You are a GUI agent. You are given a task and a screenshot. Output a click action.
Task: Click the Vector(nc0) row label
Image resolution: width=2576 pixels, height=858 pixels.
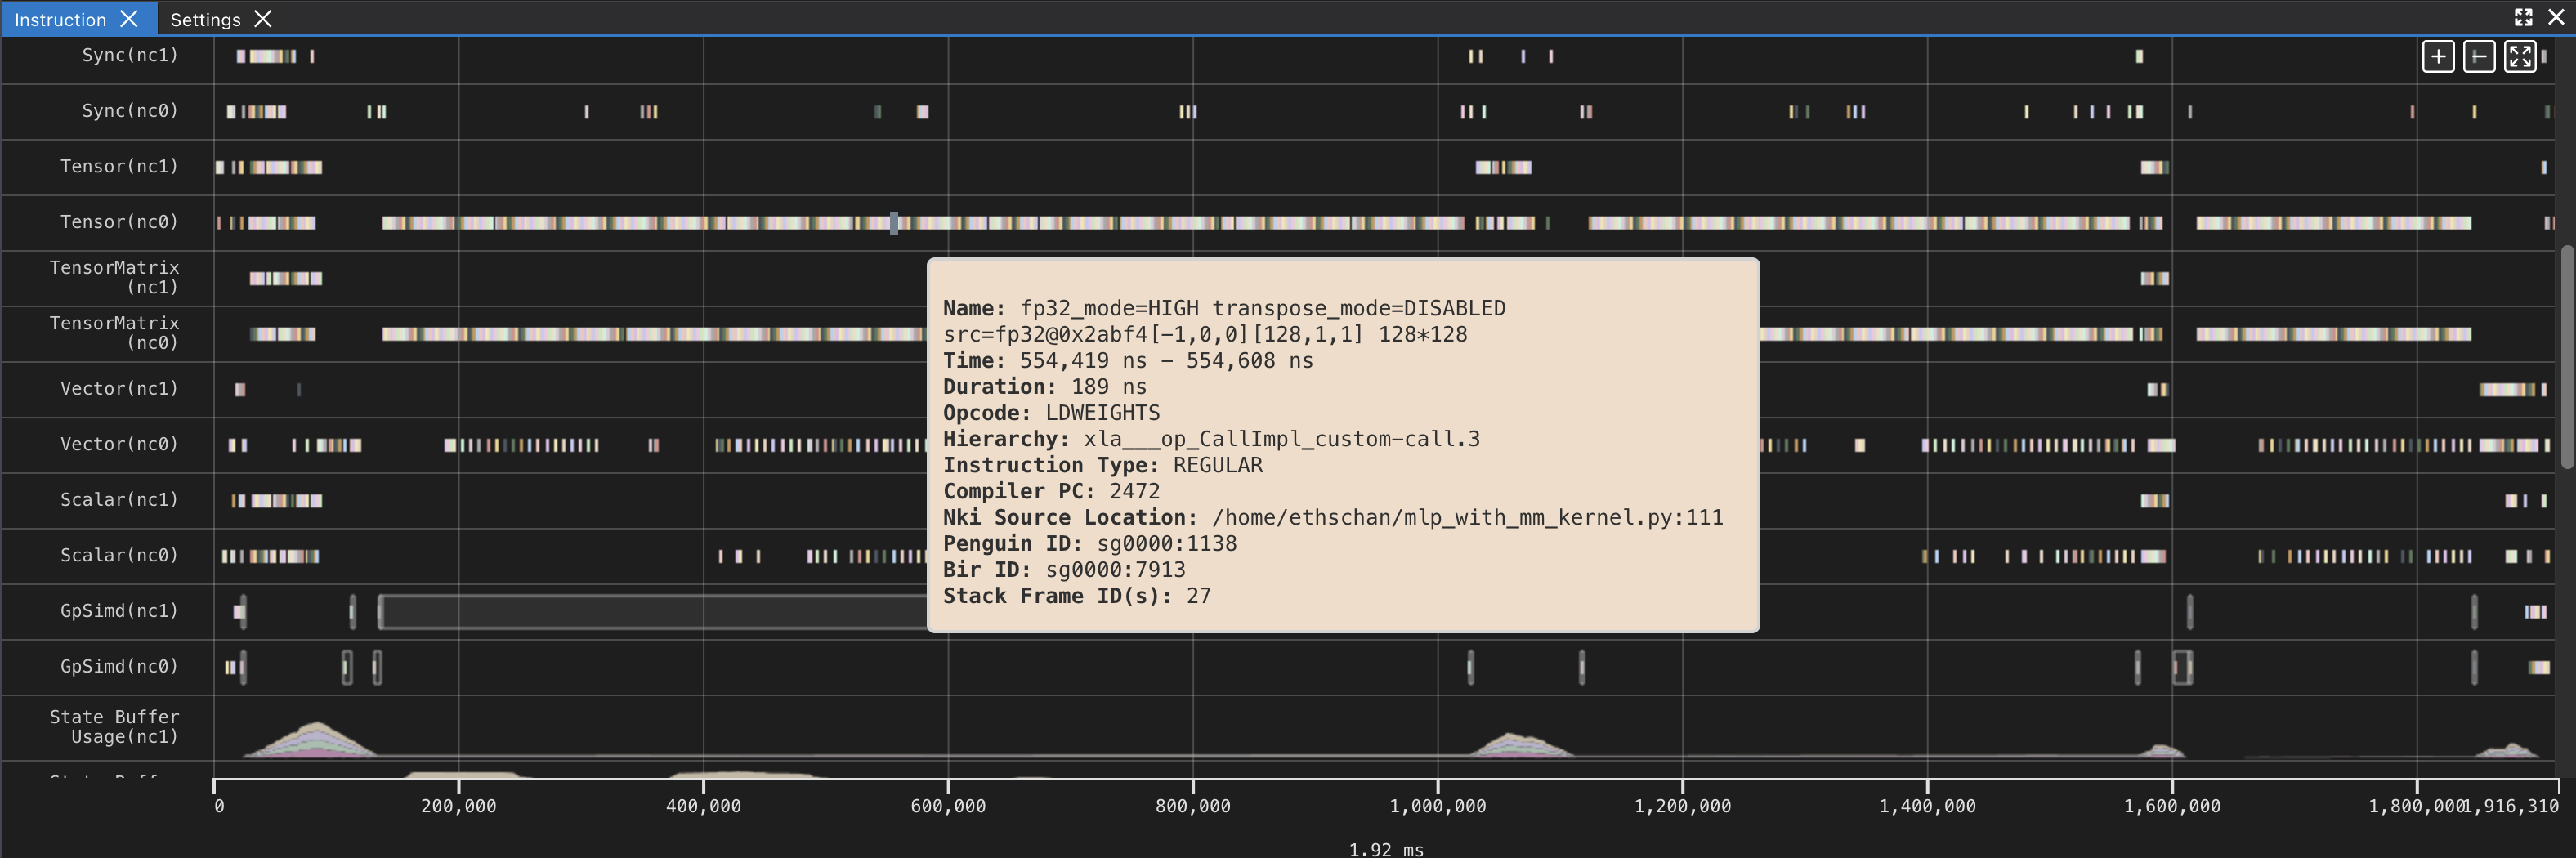118,444
